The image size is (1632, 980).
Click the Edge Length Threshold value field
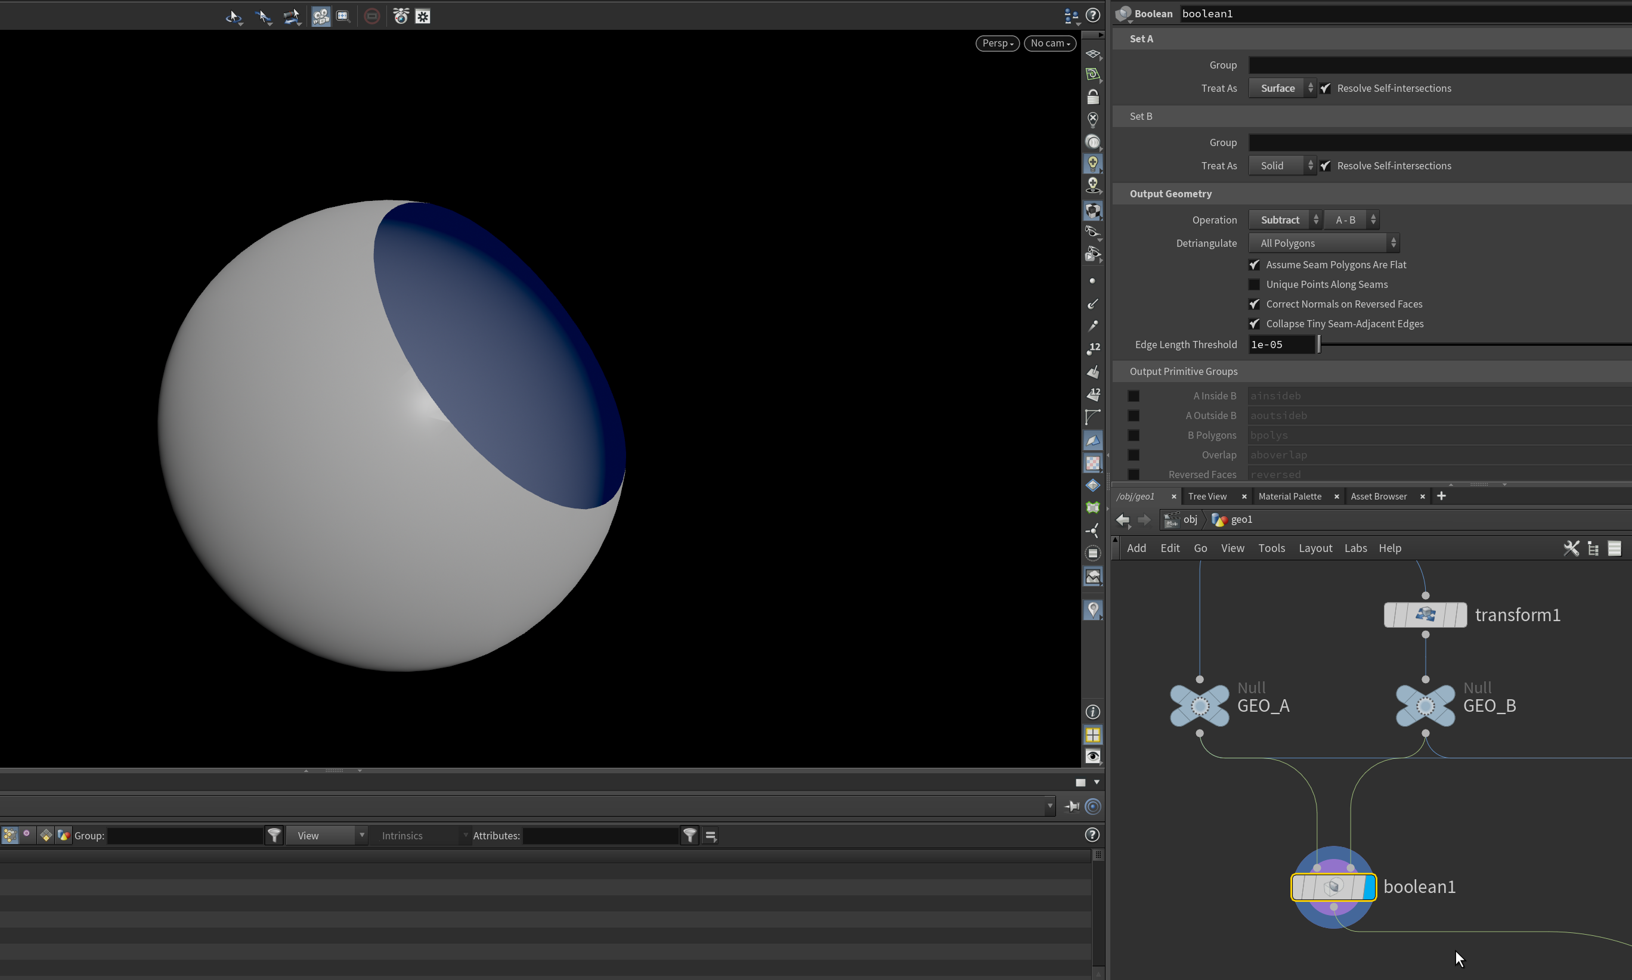tap(1281, 345)
